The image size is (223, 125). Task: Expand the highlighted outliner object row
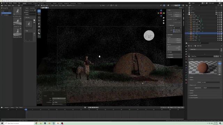coord(189,33)
